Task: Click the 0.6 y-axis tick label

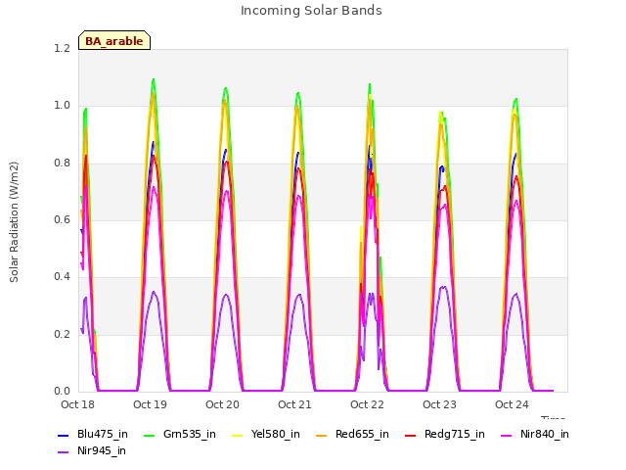Action: pyautogui.click(x=62, y=219)
